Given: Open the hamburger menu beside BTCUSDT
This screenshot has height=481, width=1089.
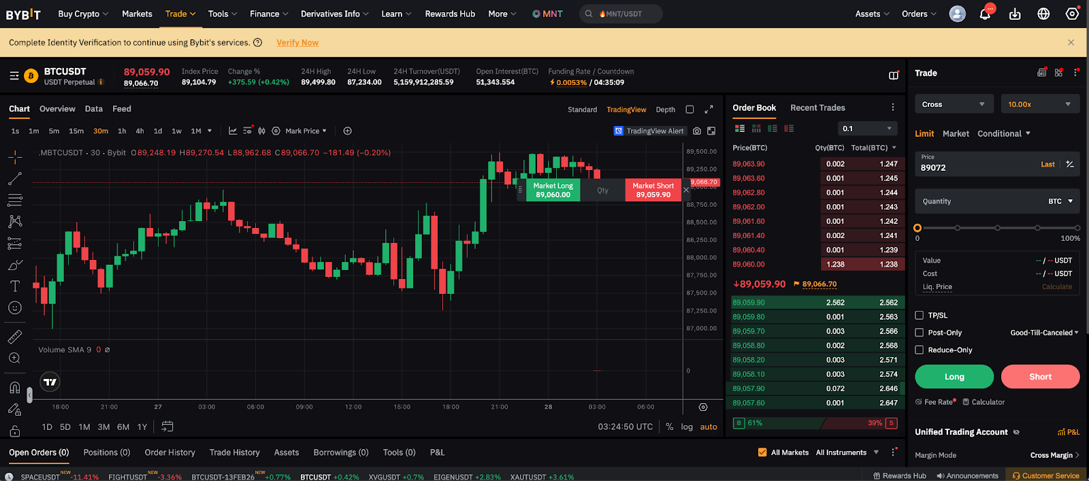Looking at the screenshot, I should (x=14, y=76).
